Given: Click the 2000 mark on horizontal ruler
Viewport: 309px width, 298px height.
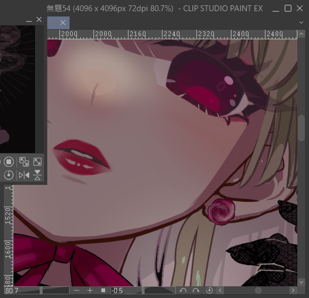Looking at the screenshot, I should [x=69, y=34].
